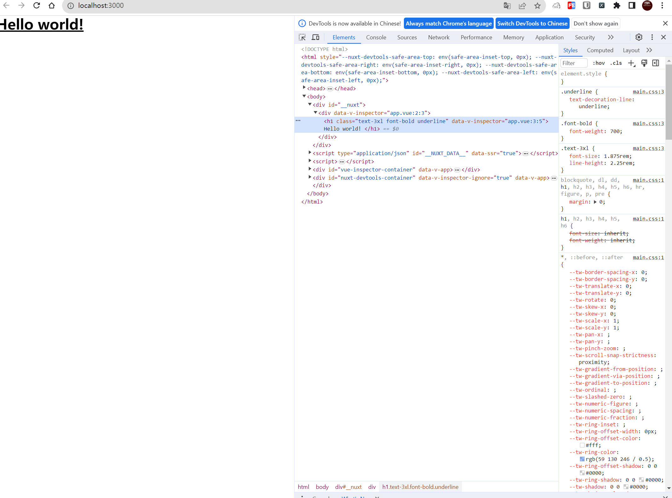672x498 pixels.
Task: Toggle device toolbar in DevTools
Action: (x=315, y=37)
